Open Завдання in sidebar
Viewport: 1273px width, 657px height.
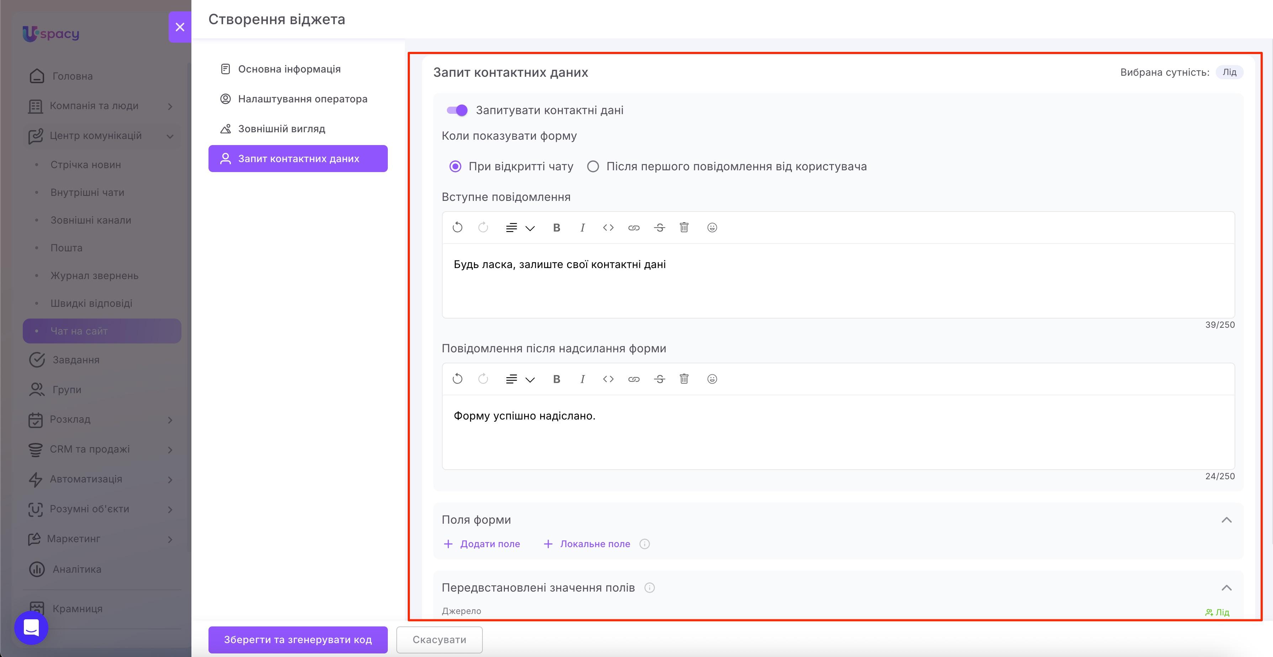[102, 360]
